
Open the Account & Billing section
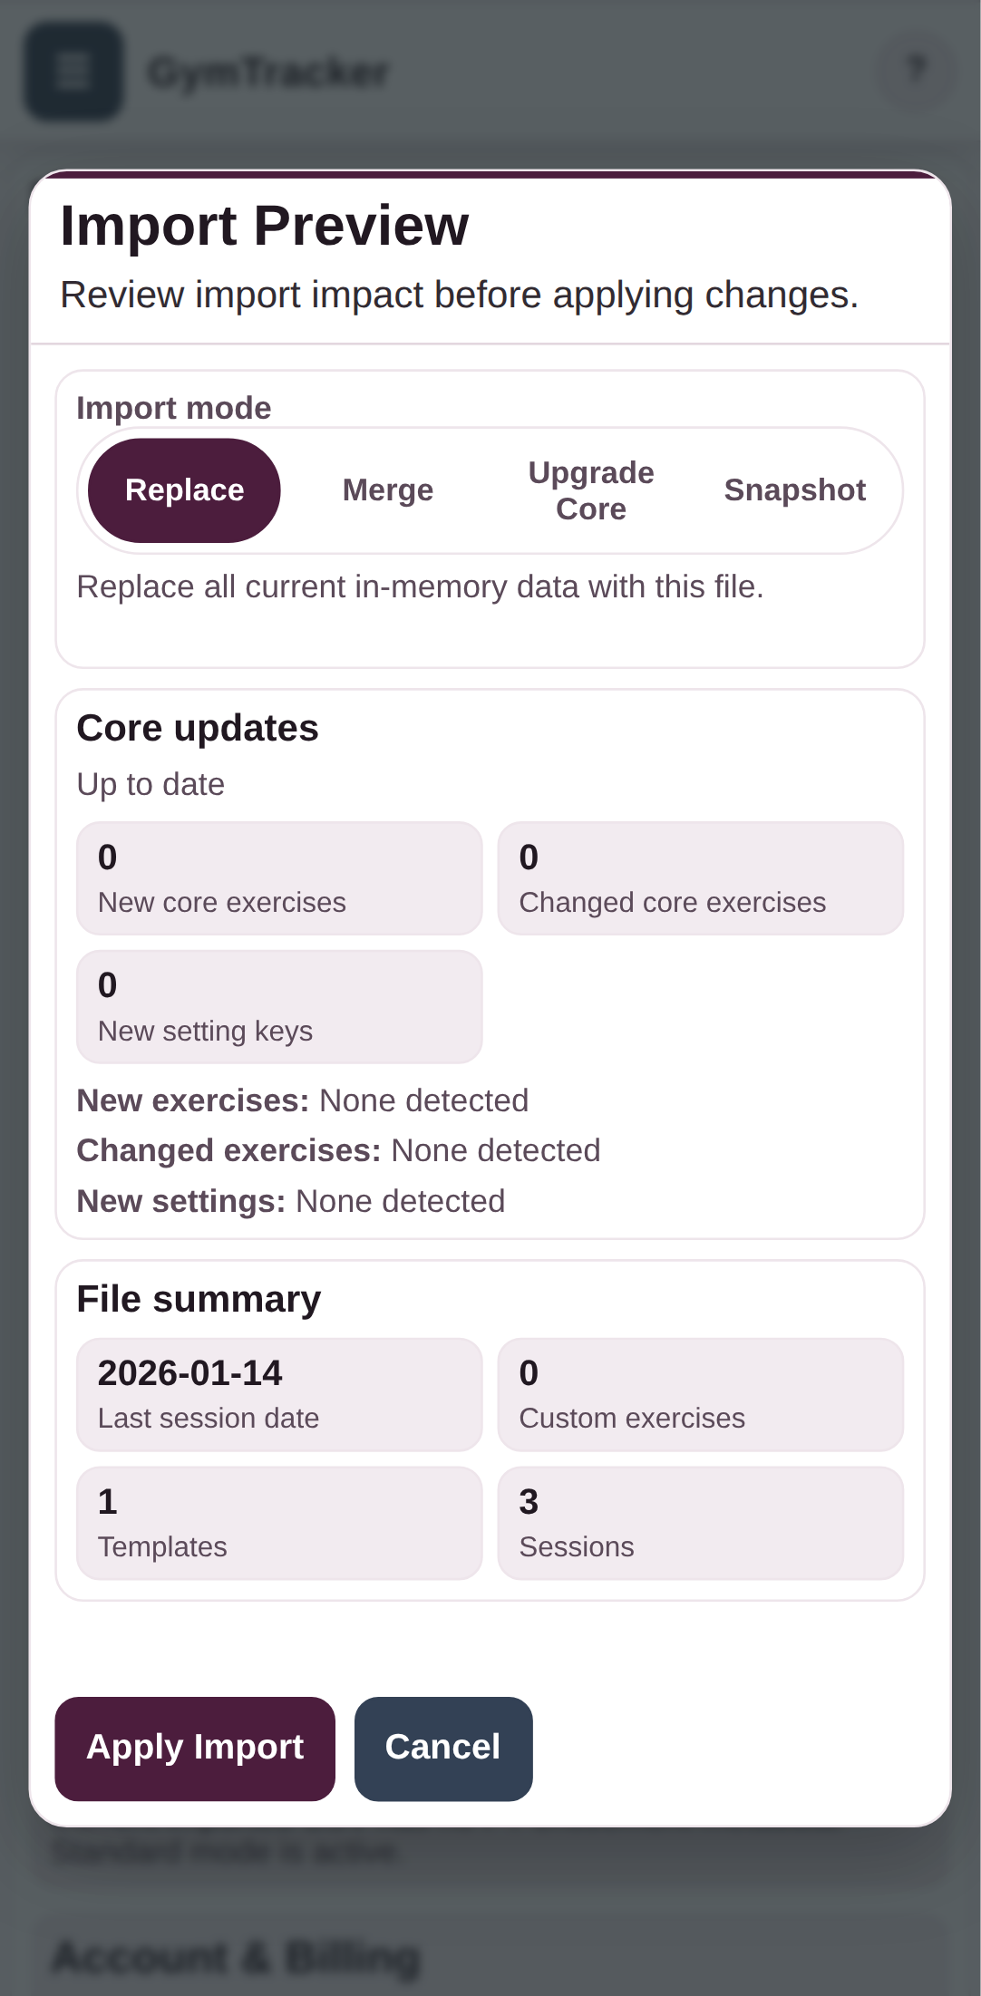pos(237,1953)
